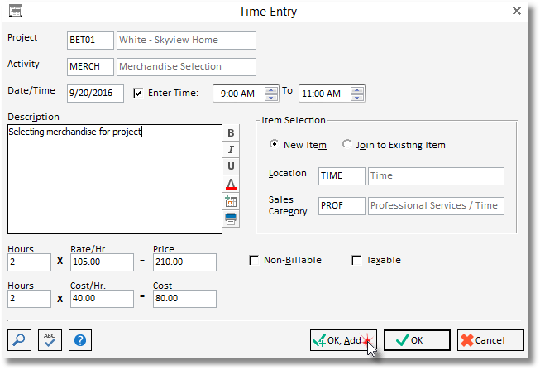The image size is (540, 370).
Task: Apply bold formatting to description
Action: (x=231, y=133)
